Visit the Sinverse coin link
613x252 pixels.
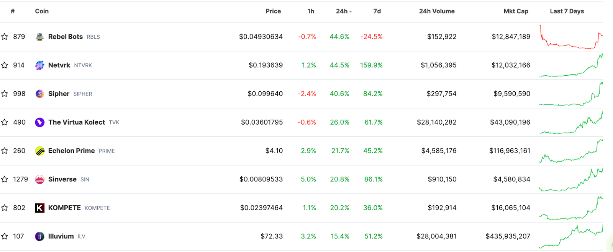62,179
